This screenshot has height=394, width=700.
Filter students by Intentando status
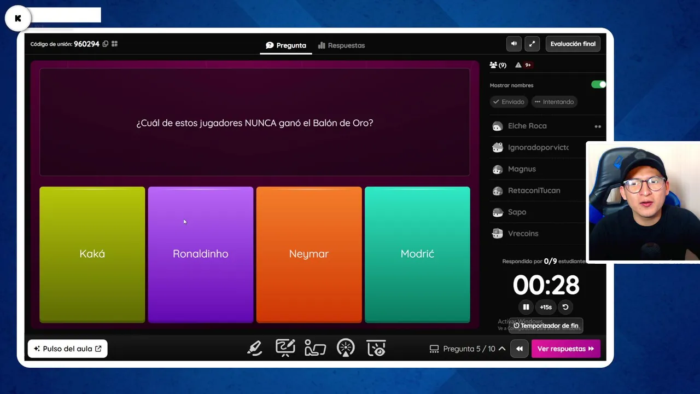click(554, 102)
